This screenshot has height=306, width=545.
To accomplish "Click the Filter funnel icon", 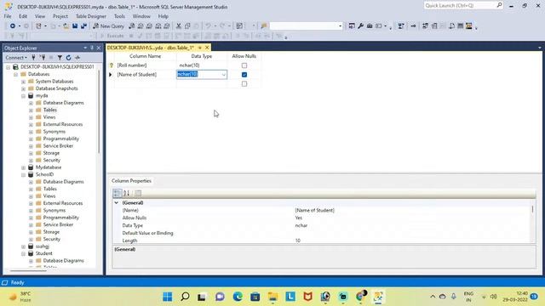I will pos(60,58).
